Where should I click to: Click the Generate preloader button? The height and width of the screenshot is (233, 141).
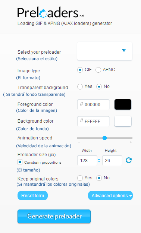54,216
